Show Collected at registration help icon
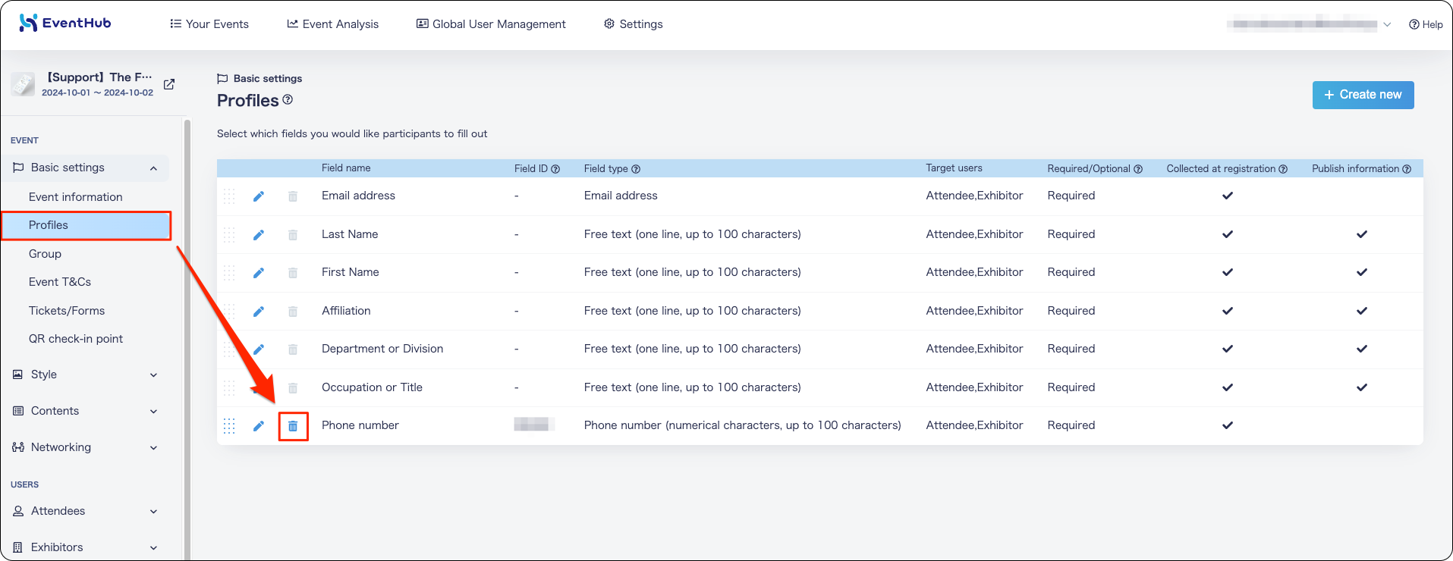 1283,169
